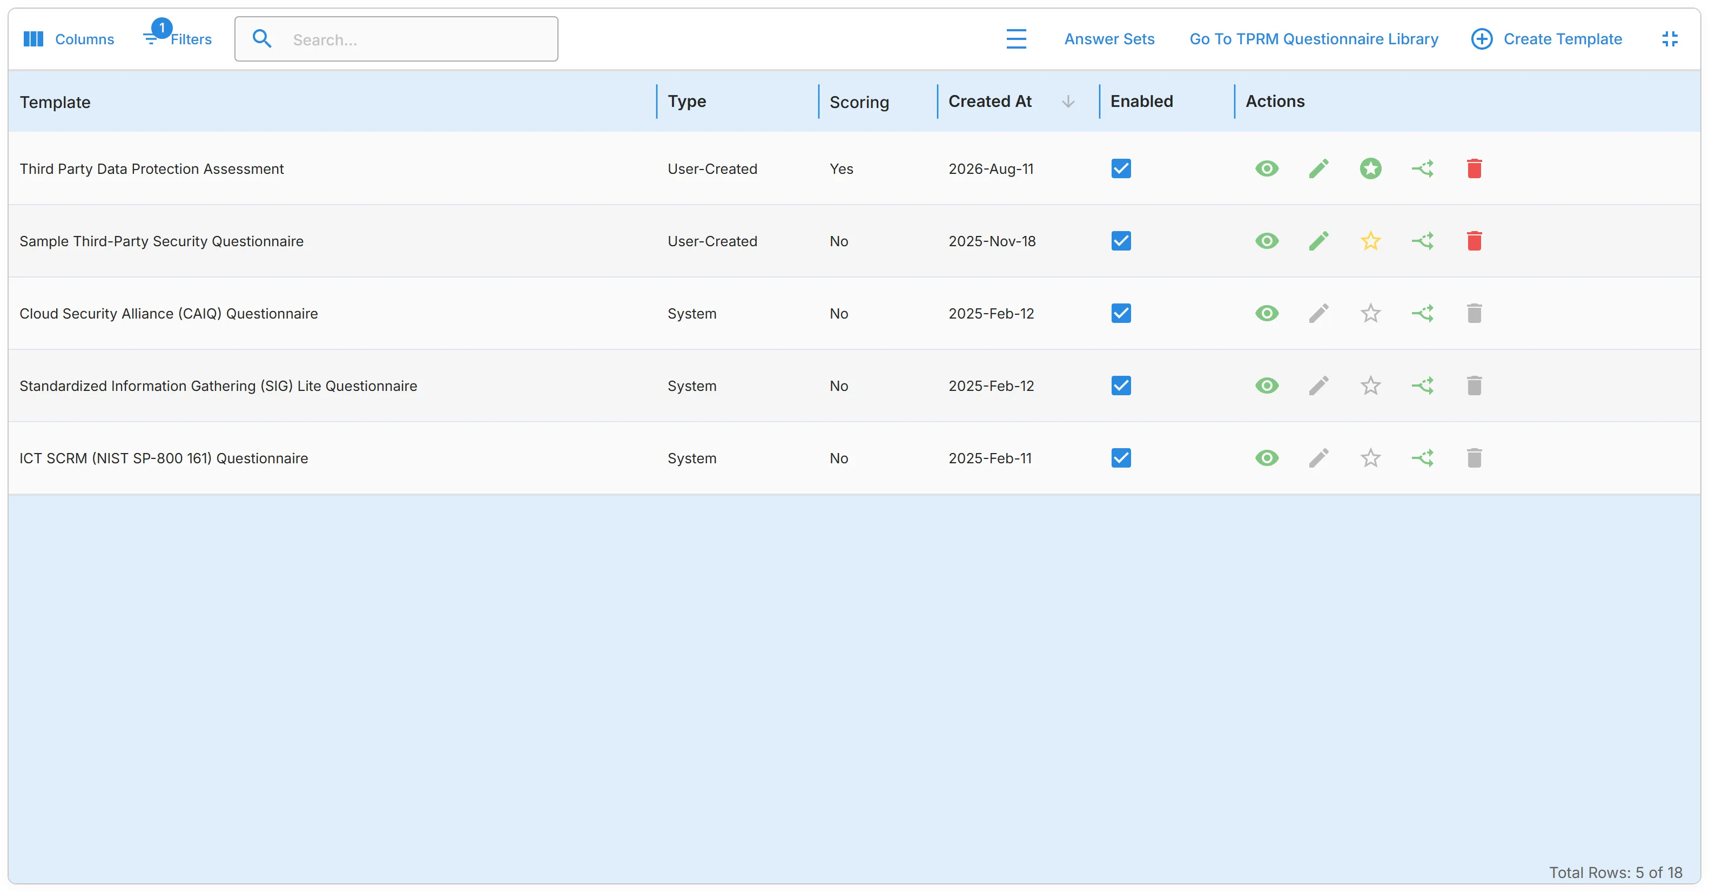Star Sample Third-Party Security Questionnaire as default

click(1370, 241)
